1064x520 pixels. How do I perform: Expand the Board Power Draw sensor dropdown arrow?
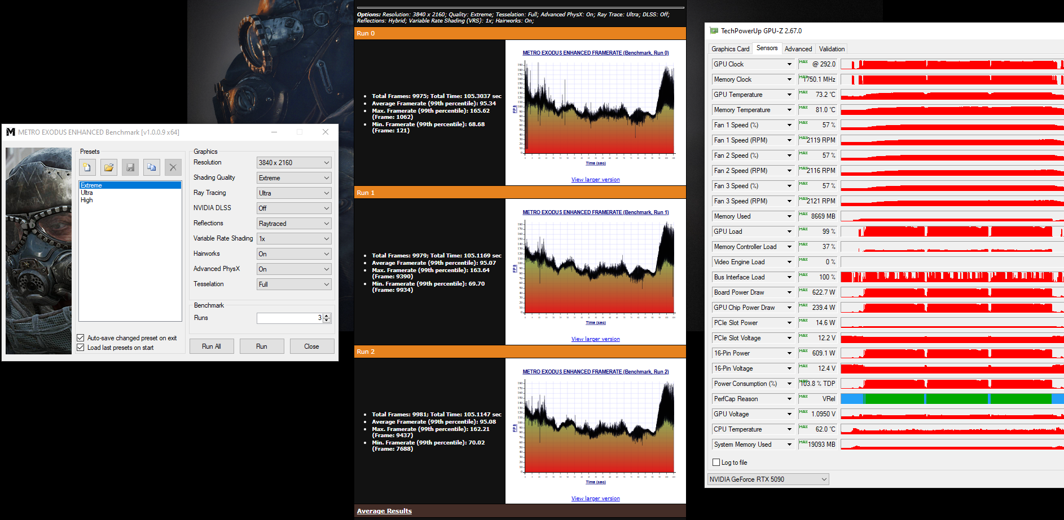coord(789,292)
